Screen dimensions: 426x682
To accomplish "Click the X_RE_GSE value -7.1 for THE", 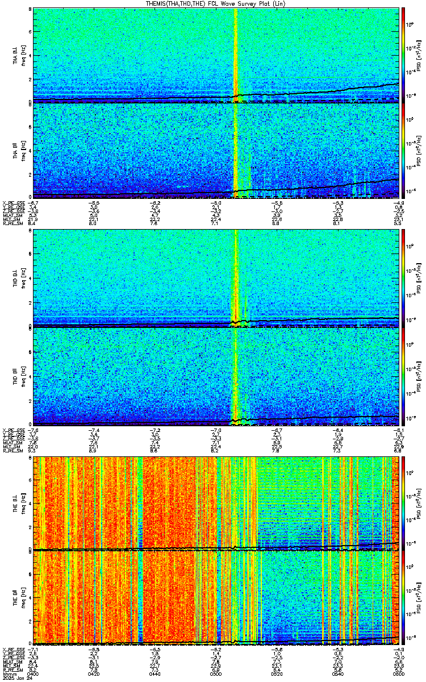I will [x=33, y=649].
